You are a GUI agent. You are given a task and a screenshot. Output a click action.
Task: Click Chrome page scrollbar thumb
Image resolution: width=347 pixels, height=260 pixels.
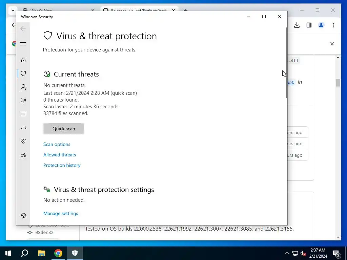338,83
